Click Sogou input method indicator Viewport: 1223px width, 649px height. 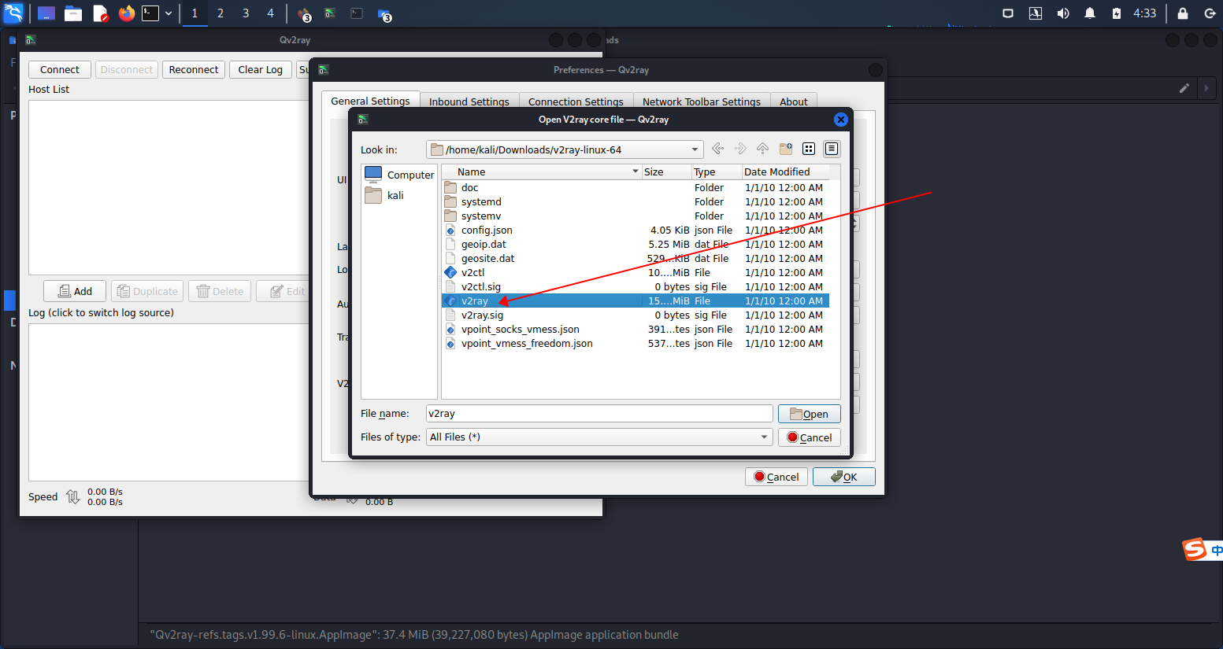(x=1202, y=550)
